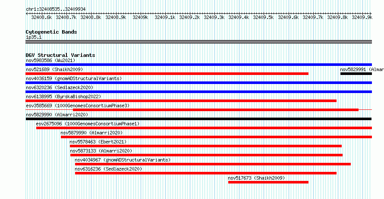Screen dimensions: 384x199
Task: Open nsv5873133 (Almarri2020) label
Action: (x=101, y=151)
